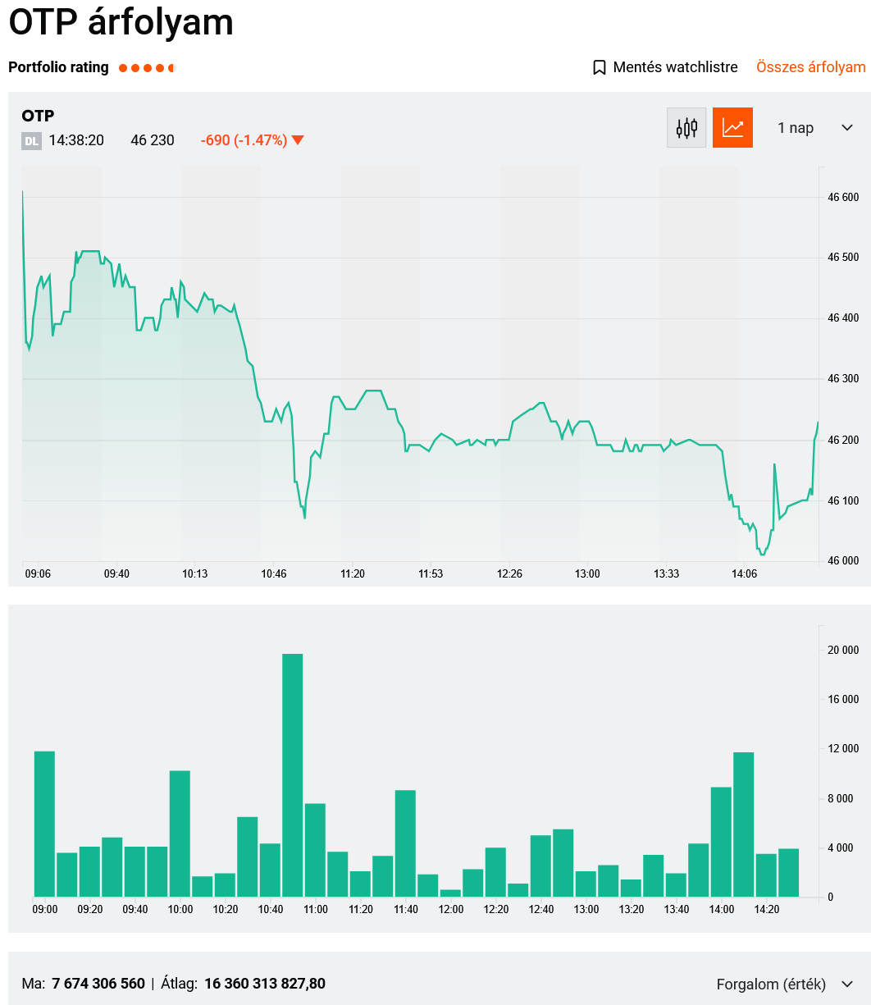
Task: Click the 46 600 price axis label
Action: coord(843,198)
